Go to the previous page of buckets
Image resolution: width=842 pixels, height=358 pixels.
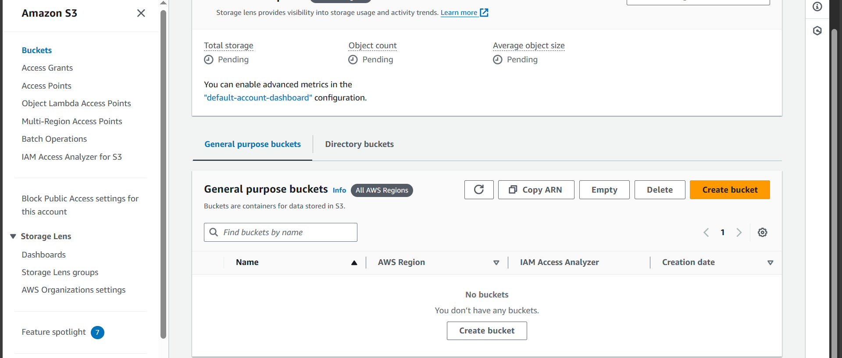point(706,233)
